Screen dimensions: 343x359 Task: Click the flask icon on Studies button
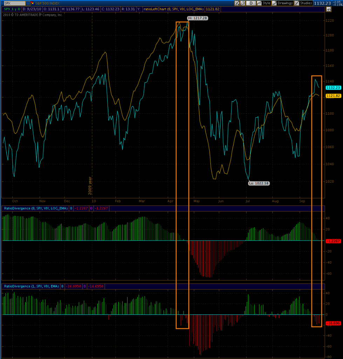click(x=297, y=3)
